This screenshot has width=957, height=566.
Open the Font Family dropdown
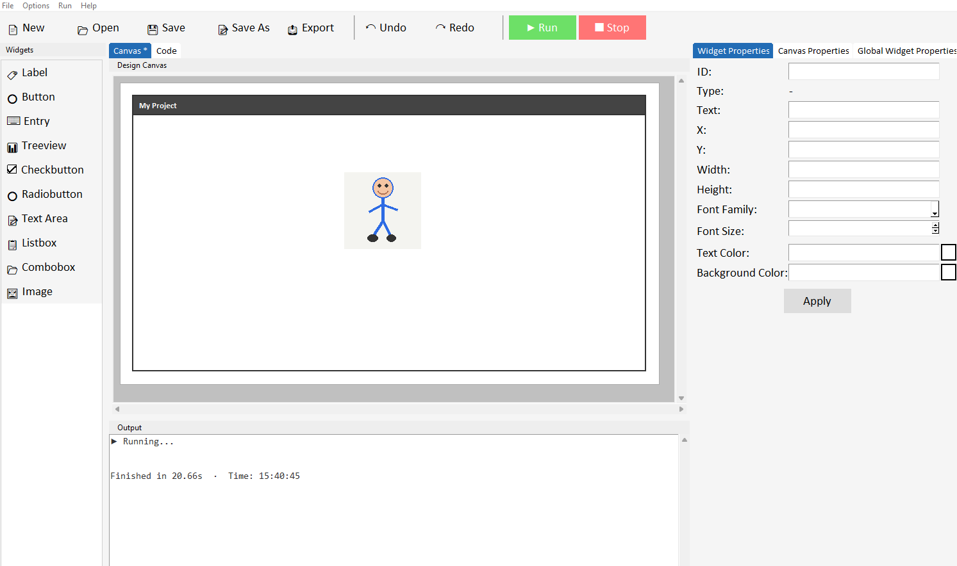tap(935, 209)
